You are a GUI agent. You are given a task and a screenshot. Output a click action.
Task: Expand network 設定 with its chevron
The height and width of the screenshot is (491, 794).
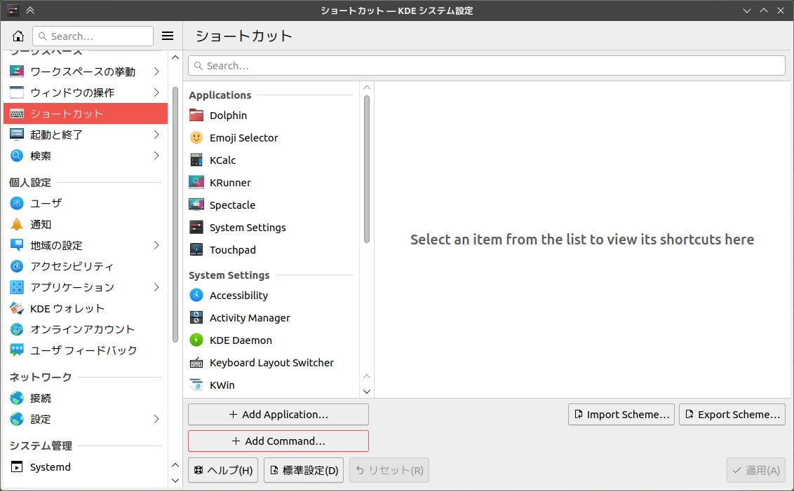pyautogui.click(x=156, y=419)
